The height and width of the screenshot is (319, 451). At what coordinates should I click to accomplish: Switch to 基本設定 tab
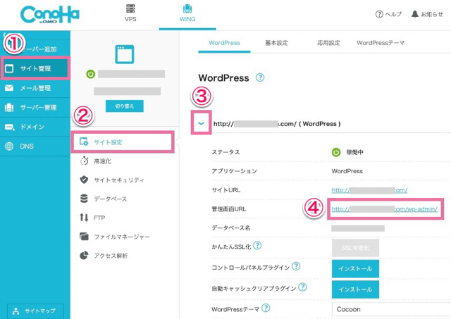276,43
